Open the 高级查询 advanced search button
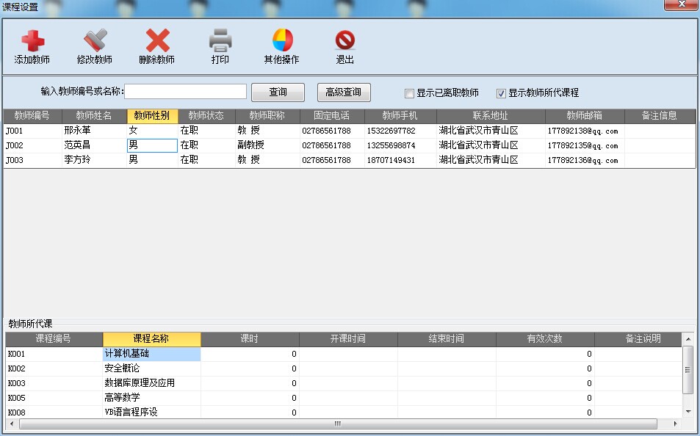700x436 pixels. (x=344, y=92)
